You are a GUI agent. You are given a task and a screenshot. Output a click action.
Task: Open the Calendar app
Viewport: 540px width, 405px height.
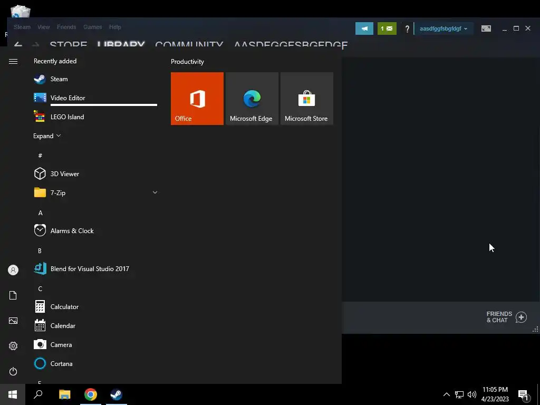pyautogui.click(x=95, y=325)
